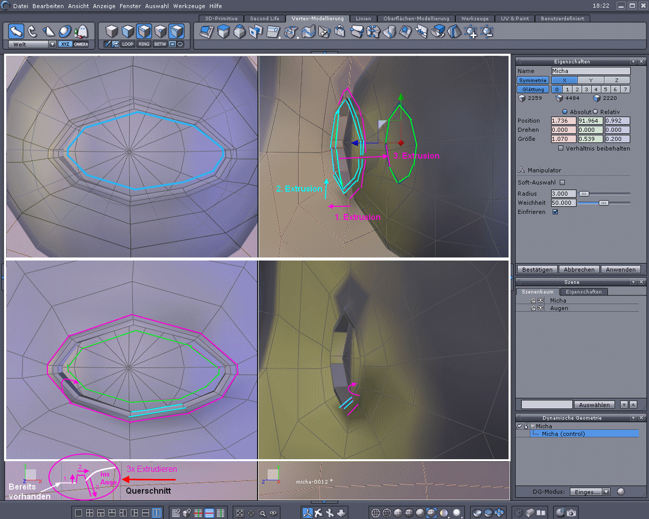
Task: Switch to the 3D-Primitive tab
Action: [222, 18]
